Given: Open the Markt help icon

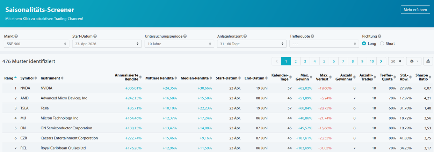Looking at the screenshot, I should [x=16, y=36].
